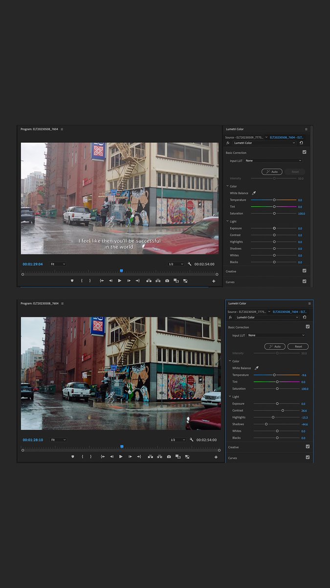Toggle the Basic Correction checkbox in the upper panel
Image resolution: width=330 pixels, height=588 pixels.
coord(305,152)
